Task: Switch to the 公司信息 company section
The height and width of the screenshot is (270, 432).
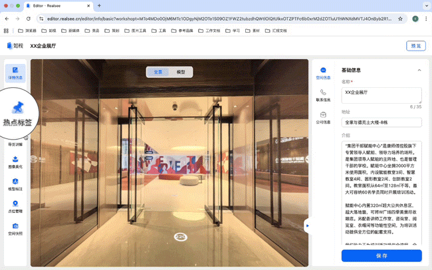Action: [323, 118]
